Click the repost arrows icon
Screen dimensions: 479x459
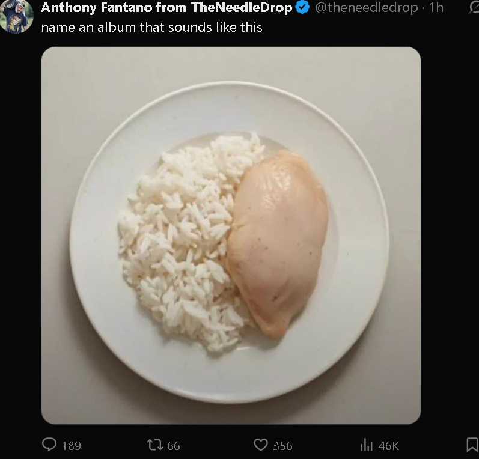pyautogui.click(x=154, y=445)
